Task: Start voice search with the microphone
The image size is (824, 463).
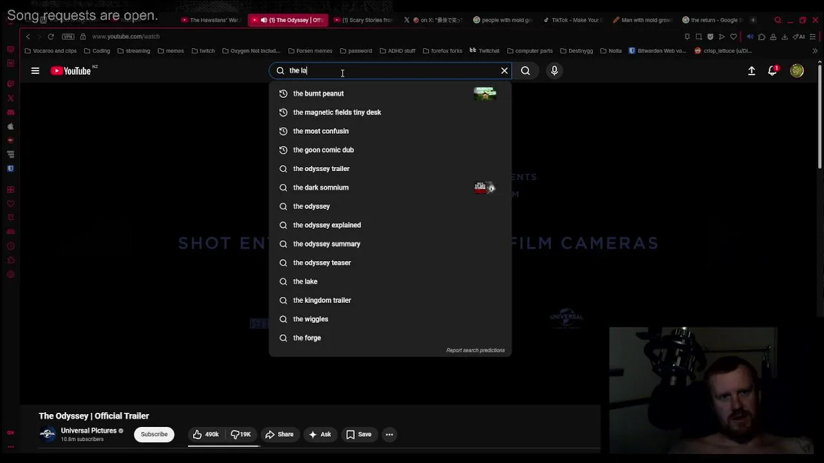Action: [x=554, y=71]
